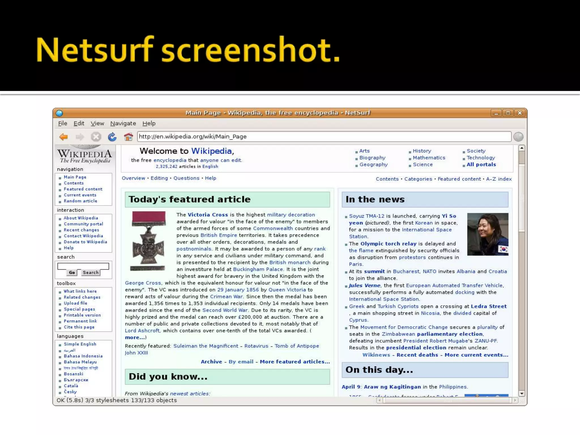The image size is (580, 435).
Task: Click the greyed Forward arrow button
Action: (x=80, y=137)
